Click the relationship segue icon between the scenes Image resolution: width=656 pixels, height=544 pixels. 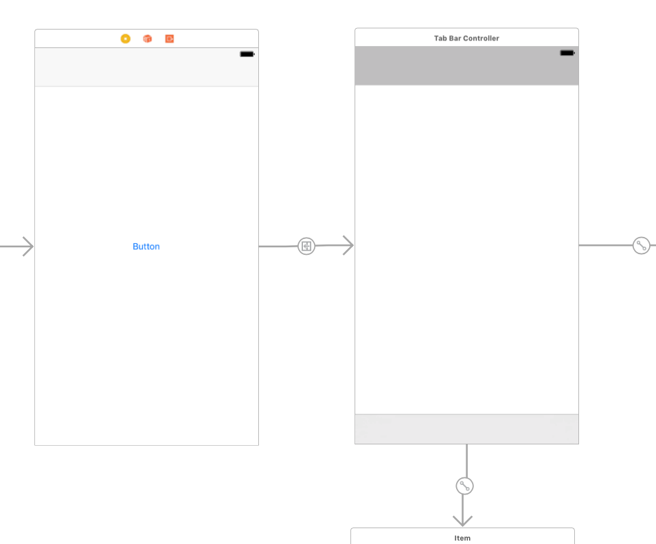pyautogui.click(x=306, y=246)
